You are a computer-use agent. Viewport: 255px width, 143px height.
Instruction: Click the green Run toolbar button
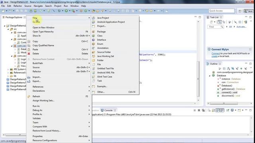[x=66, y=11]
